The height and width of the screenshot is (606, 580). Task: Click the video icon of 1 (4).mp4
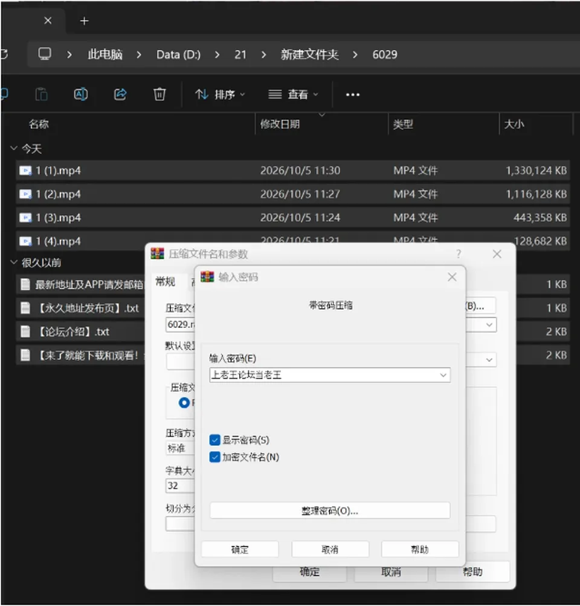pyautogui.click(x=25, y=241)
